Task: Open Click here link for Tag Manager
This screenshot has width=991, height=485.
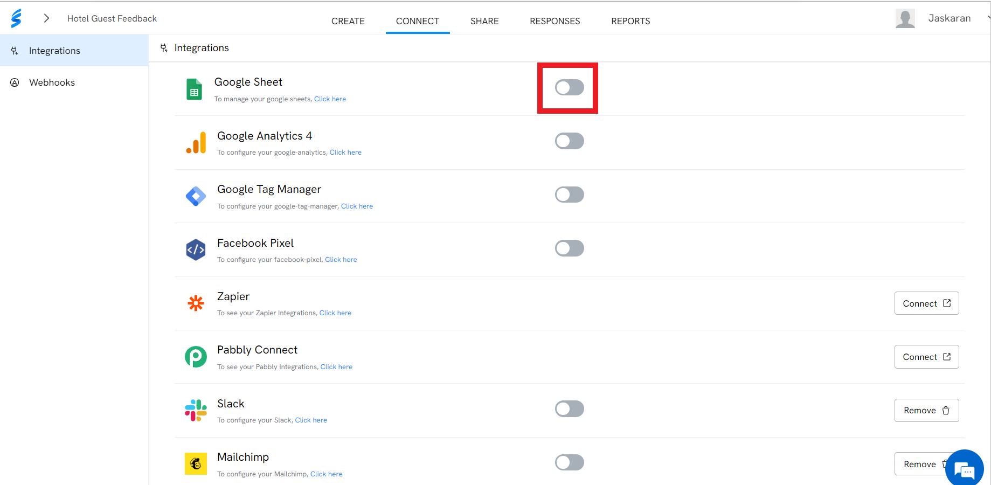Action: point(357,206)
